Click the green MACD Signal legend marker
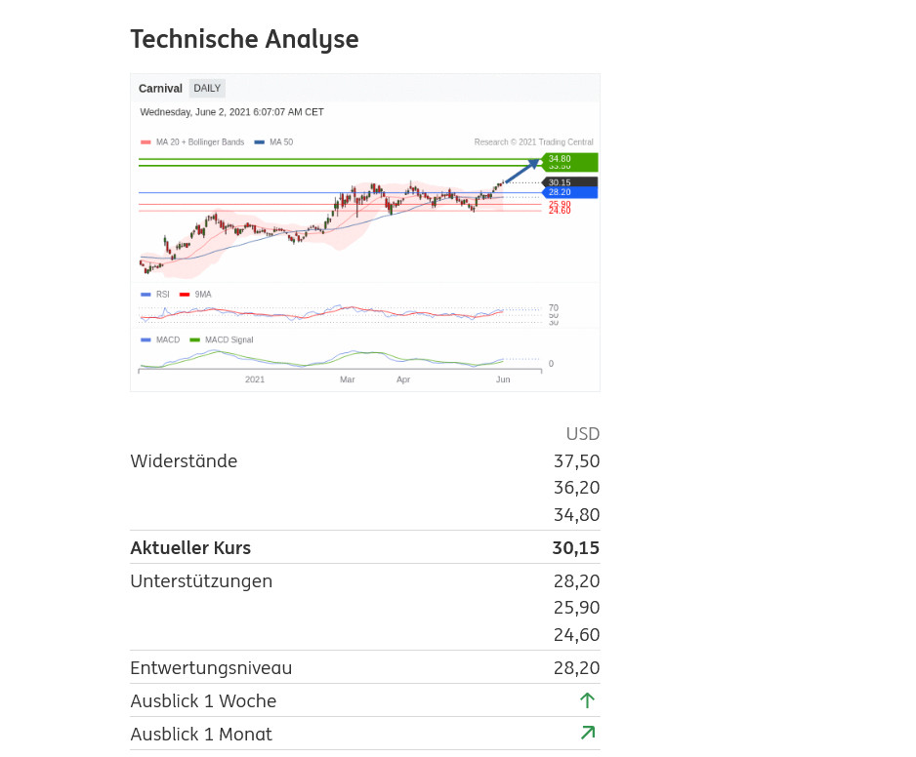This screenshot has height=757, width=916. pyautogui.click(x=195, y=339)
